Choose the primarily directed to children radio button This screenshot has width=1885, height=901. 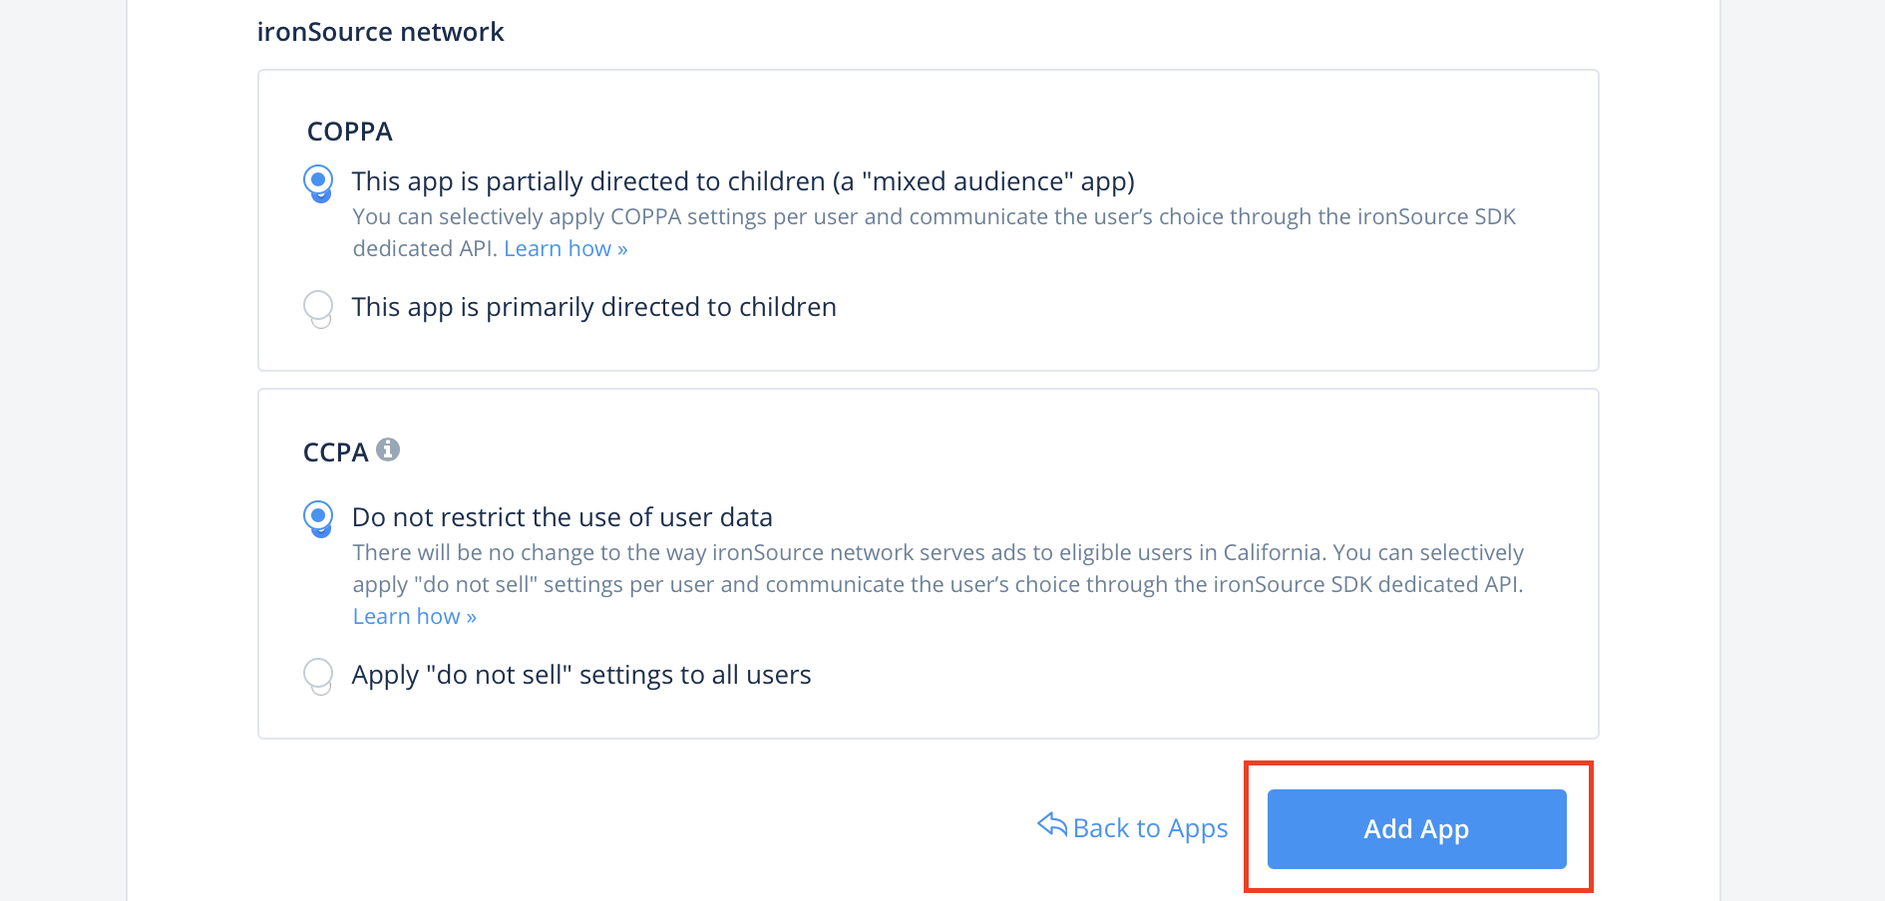tap(318, 306)
